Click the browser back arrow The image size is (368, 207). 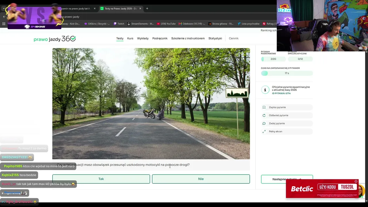coord(4,17)
